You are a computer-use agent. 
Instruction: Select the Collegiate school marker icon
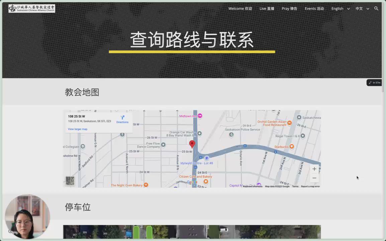(x=83, y=146)
